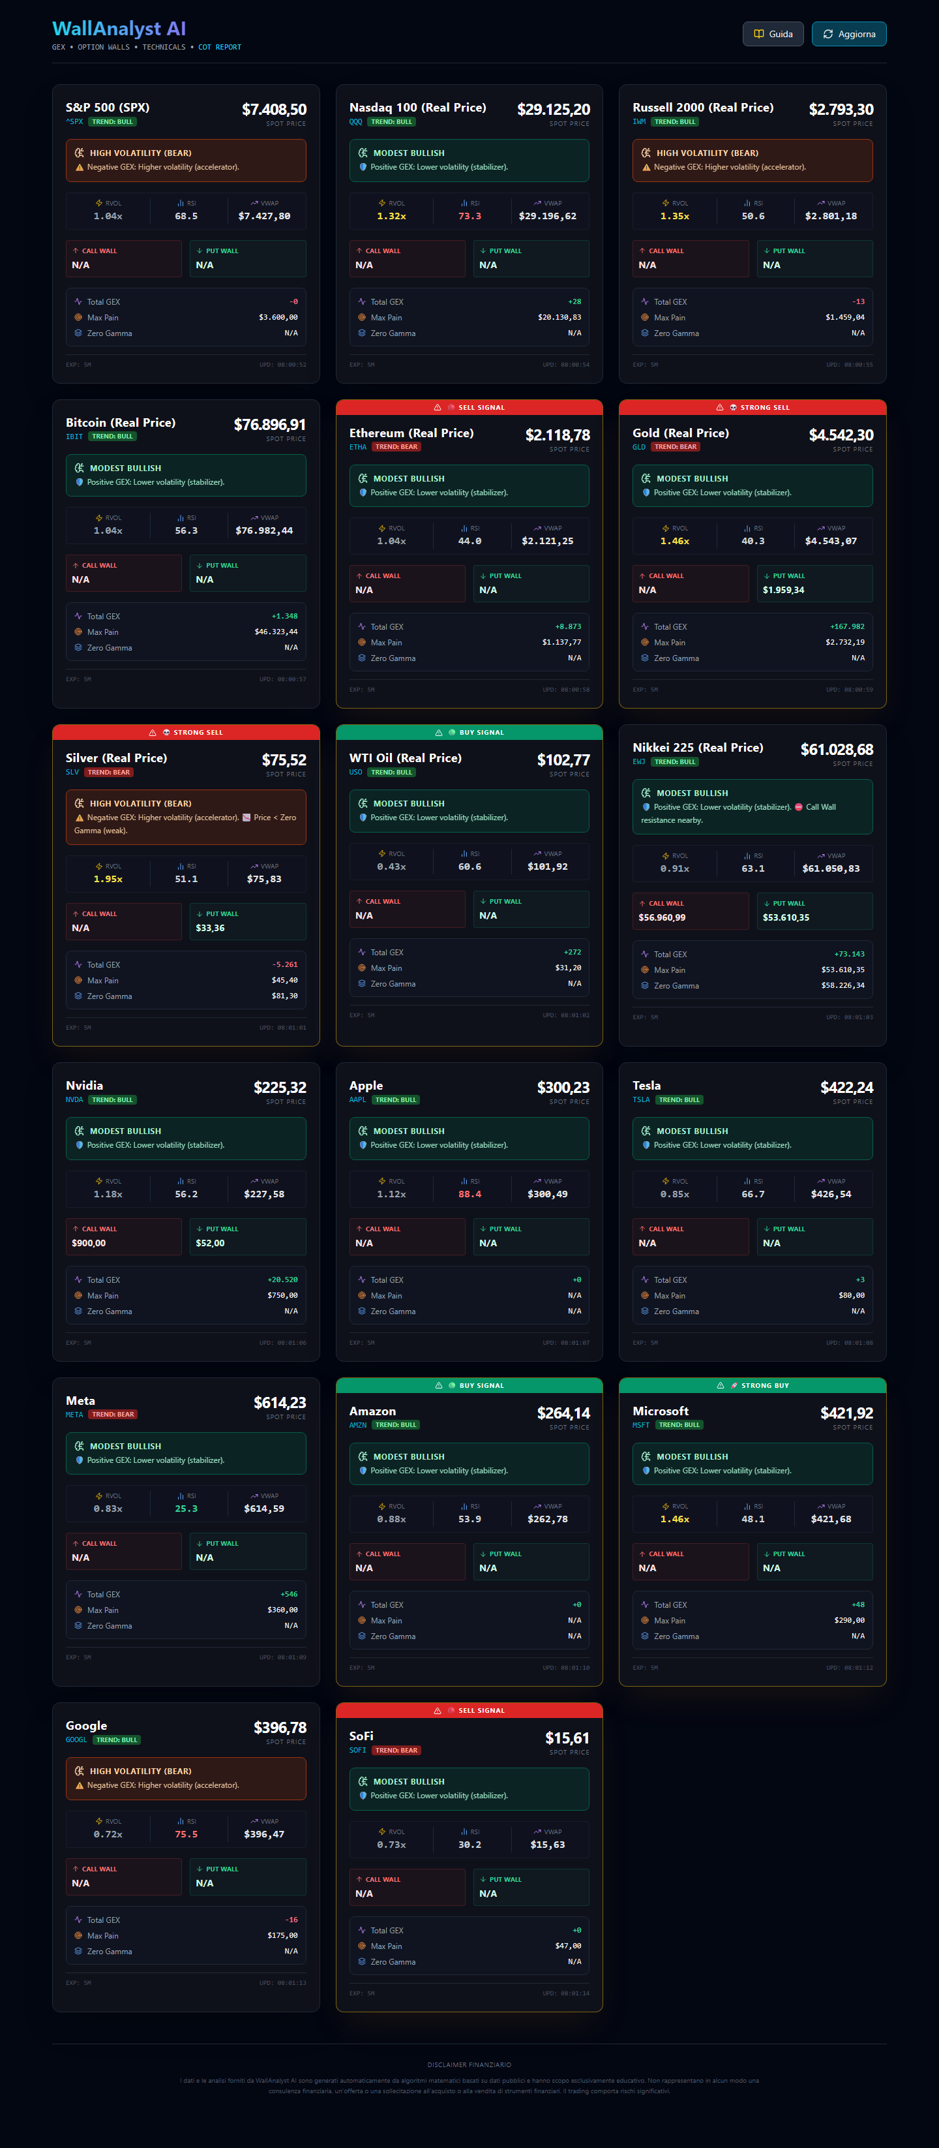The width and height of the screenshot is (939, 2148).
Task: Click the VWAP trend icon on Russell 2000 card
Action: [x=821, y=204]
